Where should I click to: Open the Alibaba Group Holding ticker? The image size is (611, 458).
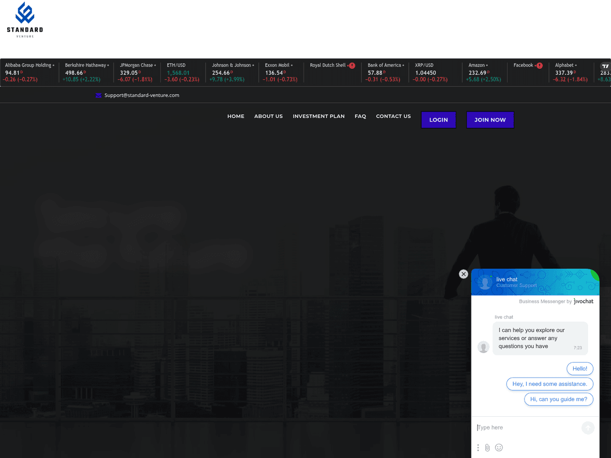[30, 72]
